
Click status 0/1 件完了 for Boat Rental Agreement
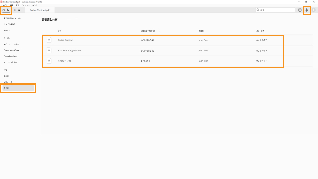261,51
